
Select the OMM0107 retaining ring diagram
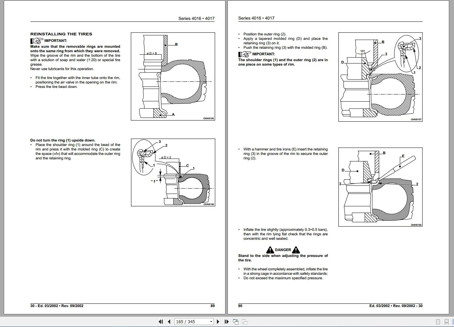click(381, 76)
